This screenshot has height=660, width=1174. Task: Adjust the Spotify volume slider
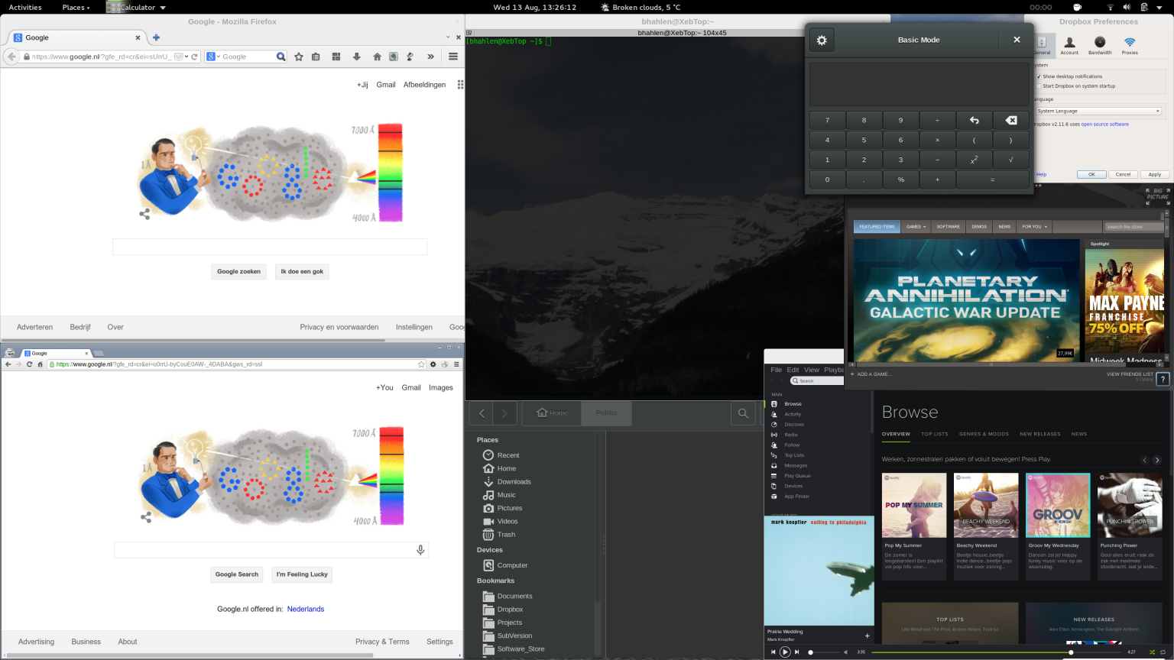[x=824, y=652]
